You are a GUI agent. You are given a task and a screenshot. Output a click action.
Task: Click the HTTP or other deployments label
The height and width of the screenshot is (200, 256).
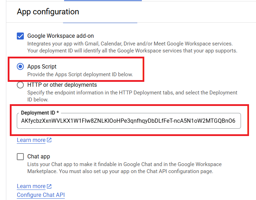[62, 85]
